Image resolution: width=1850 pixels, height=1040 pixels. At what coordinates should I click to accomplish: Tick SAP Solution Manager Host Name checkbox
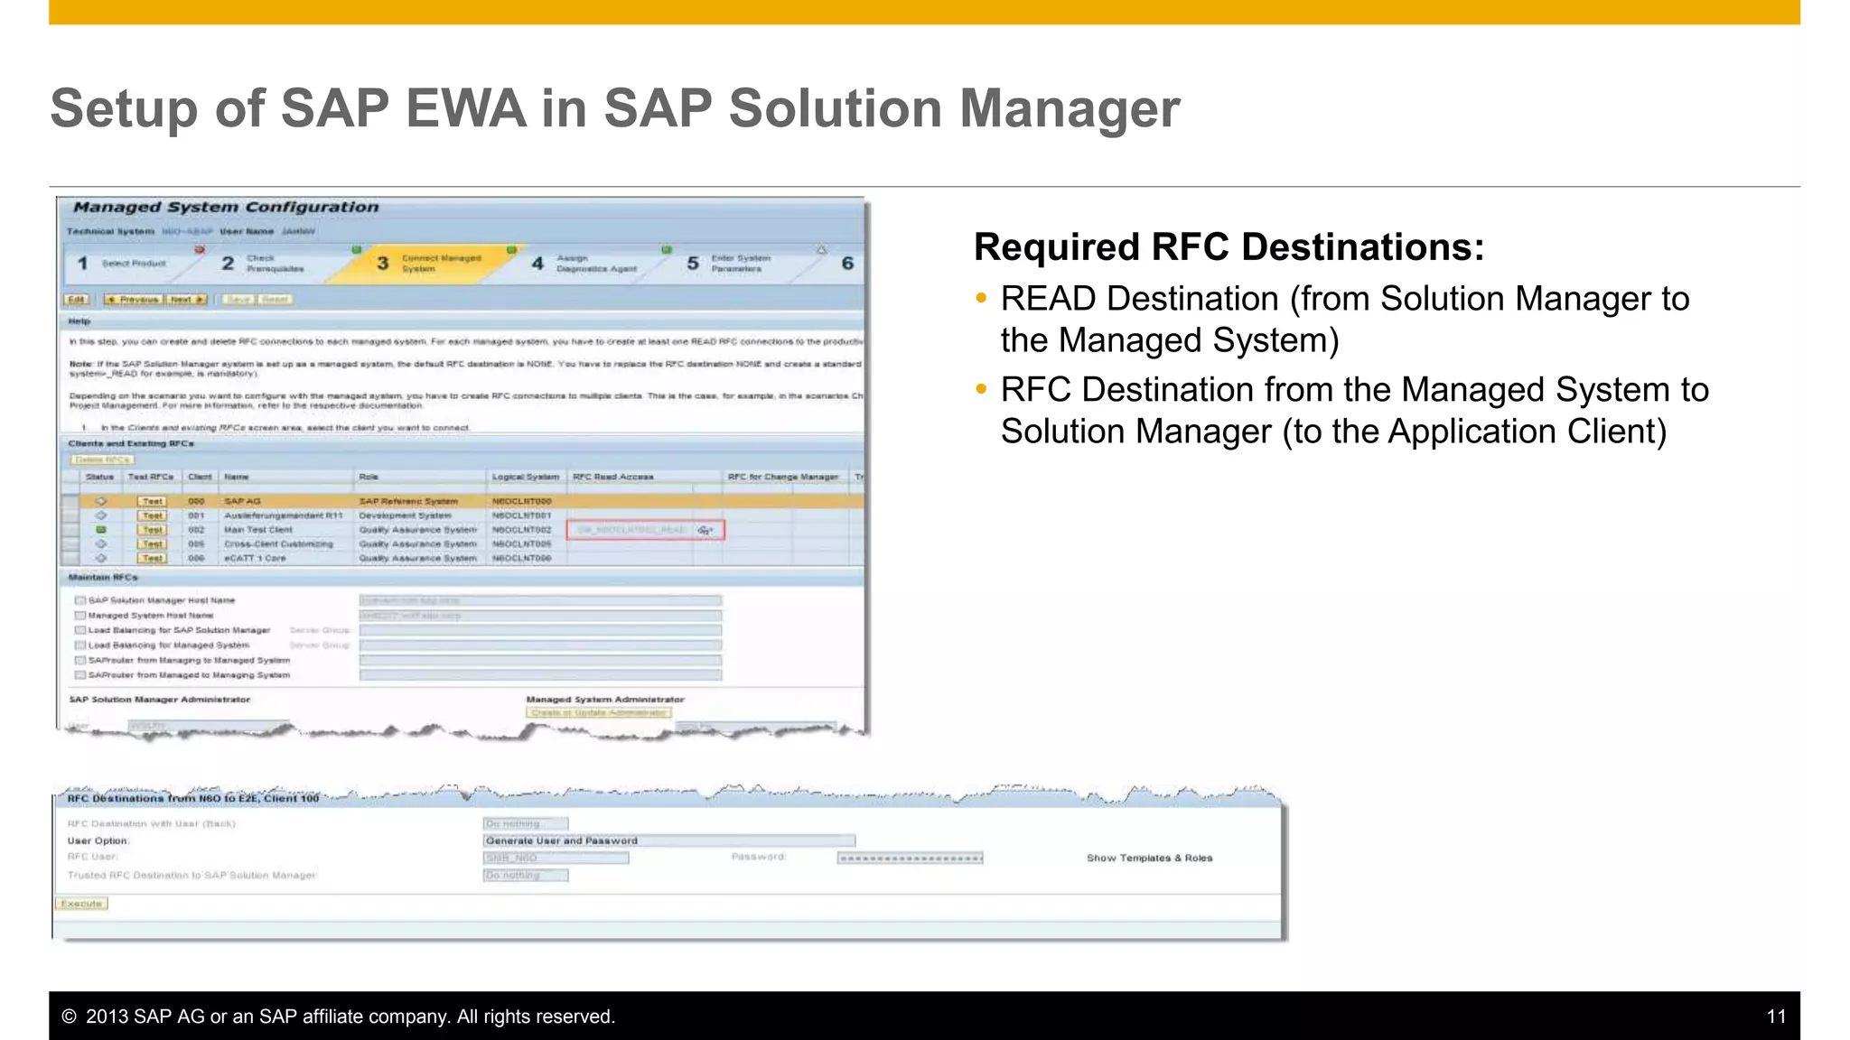tap(80, 600)
